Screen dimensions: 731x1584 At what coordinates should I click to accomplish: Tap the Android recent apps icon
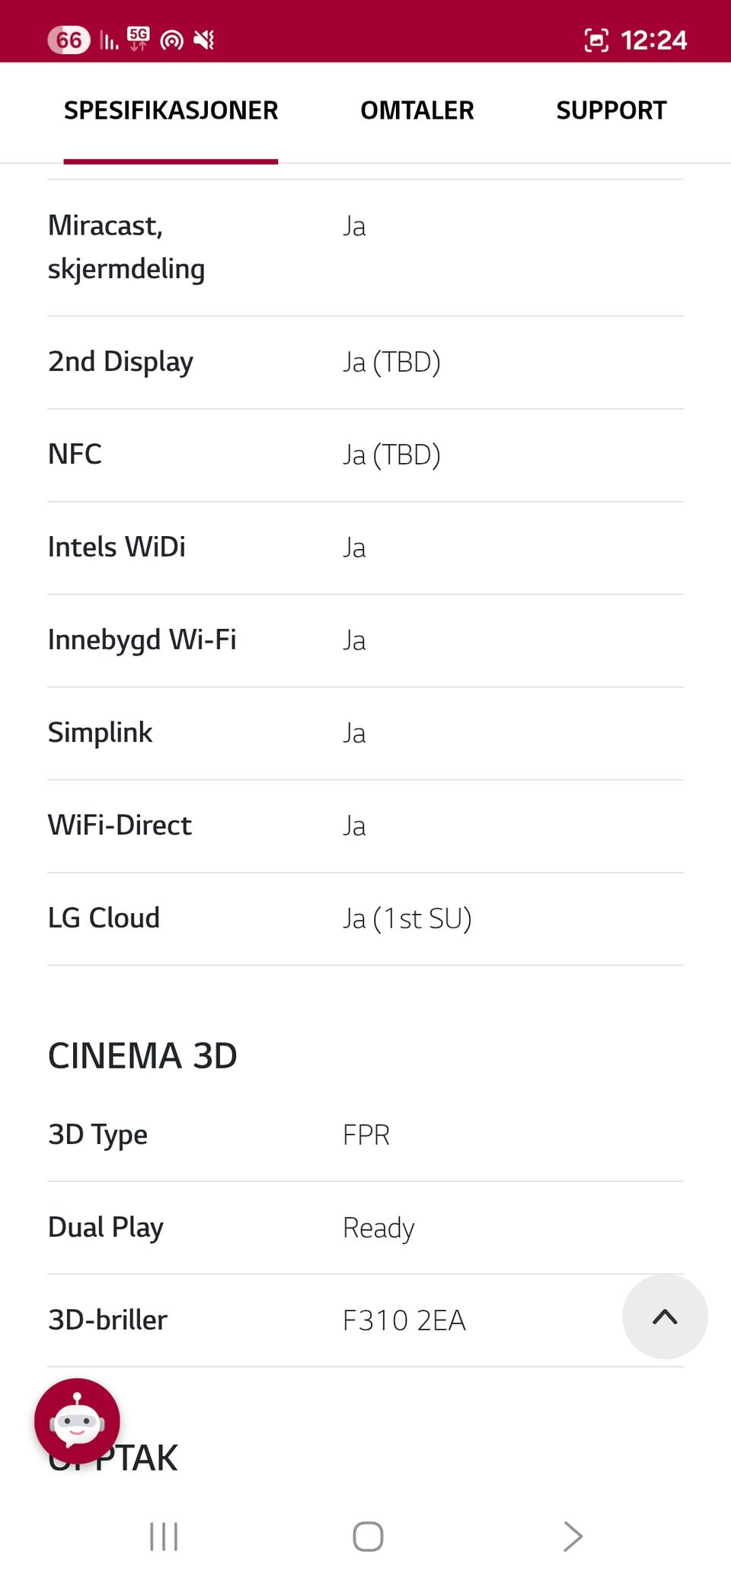click(x=164, y=1536)
